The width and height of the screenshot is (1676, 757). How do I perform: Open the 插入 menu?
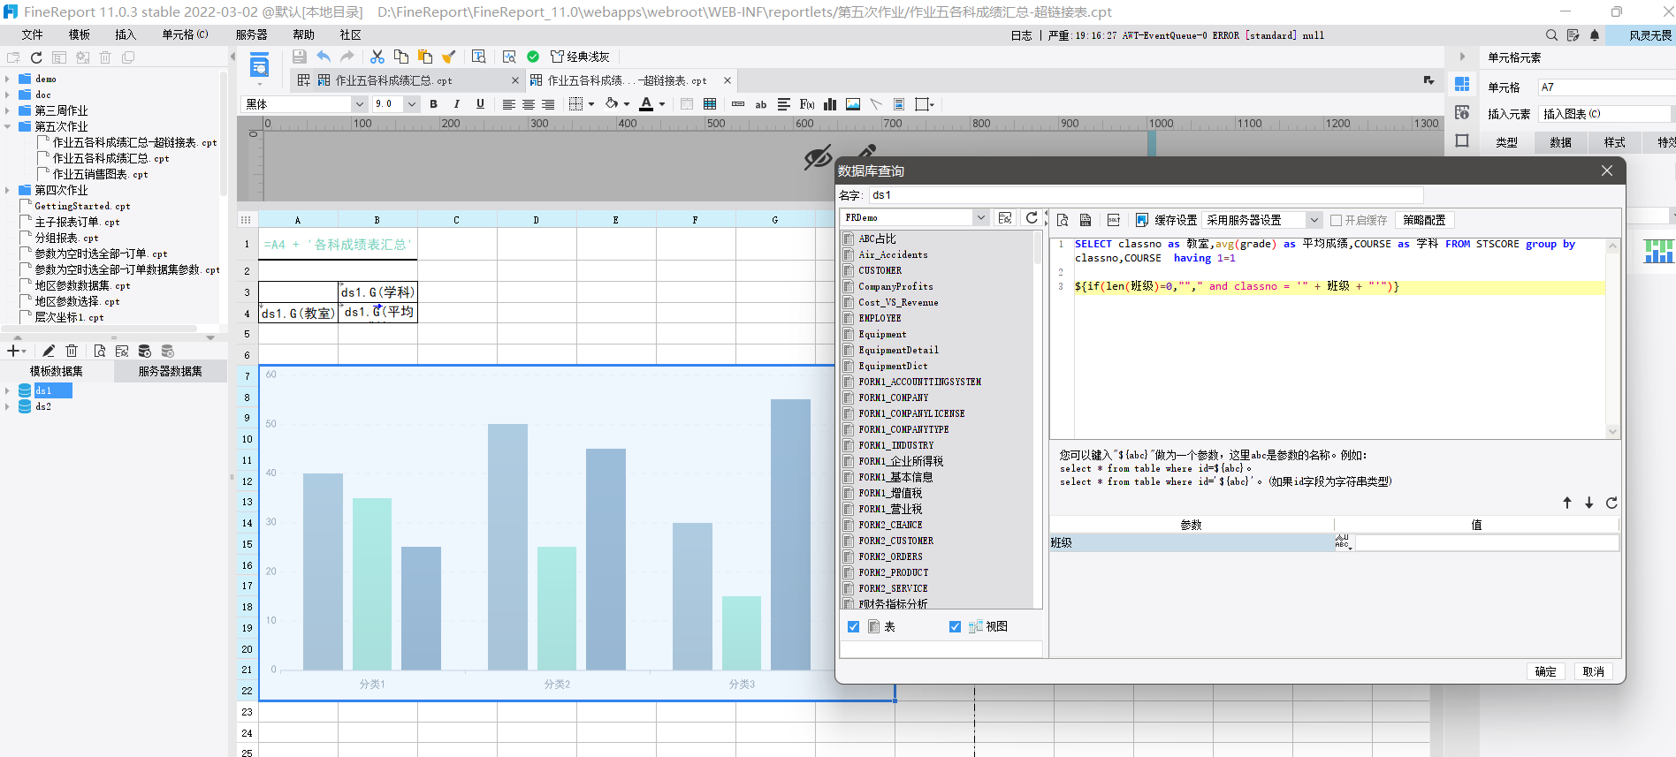pos(126,34)
